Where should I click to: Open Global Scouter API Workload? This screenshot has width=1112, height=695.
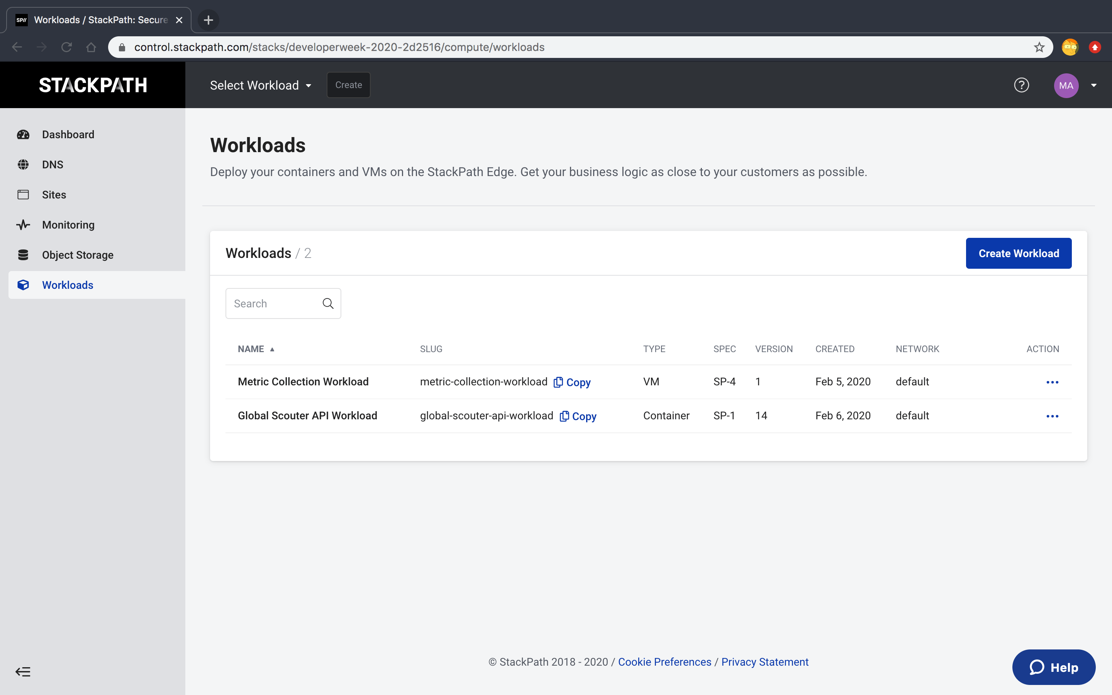point(307,415)
